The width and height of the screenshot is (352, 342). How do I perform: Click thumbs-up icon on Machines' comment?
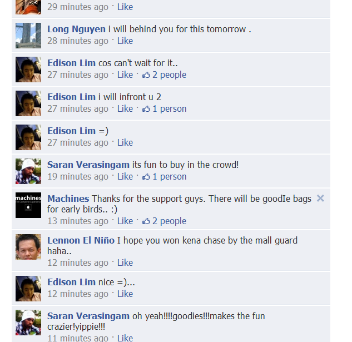[x=146, y=221]
